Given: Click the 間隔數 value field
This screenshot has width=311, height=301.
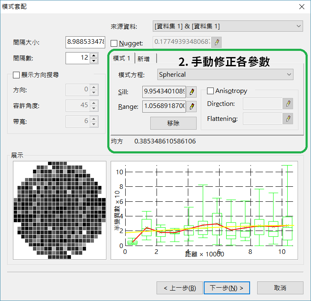Looking at the screenshot, I should [x=78, y=58].
